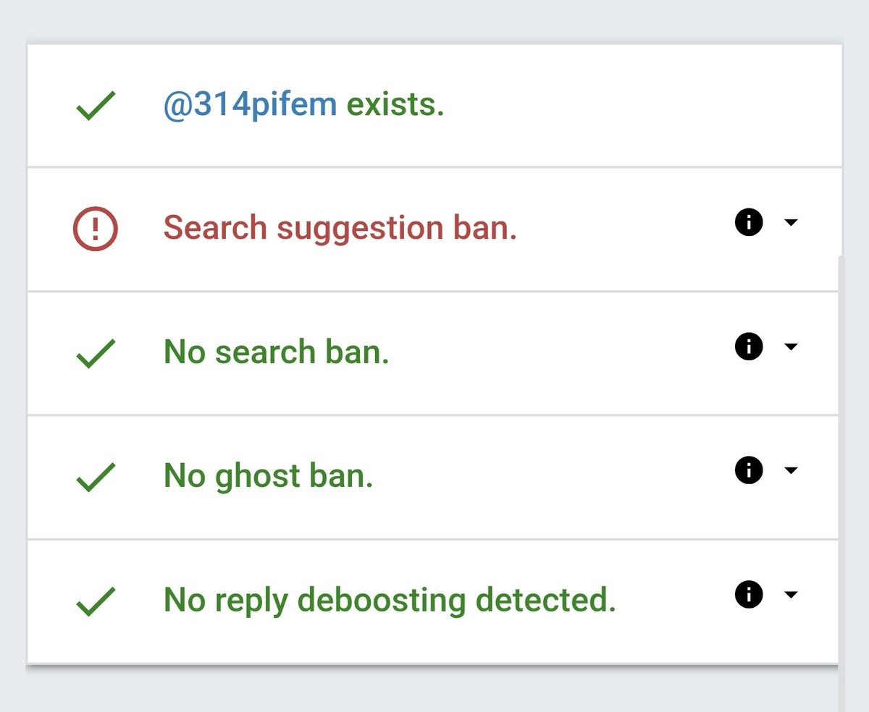Click the 'No ghost ban.' text
The image size is (869, 712).
(x=268, y=477)
